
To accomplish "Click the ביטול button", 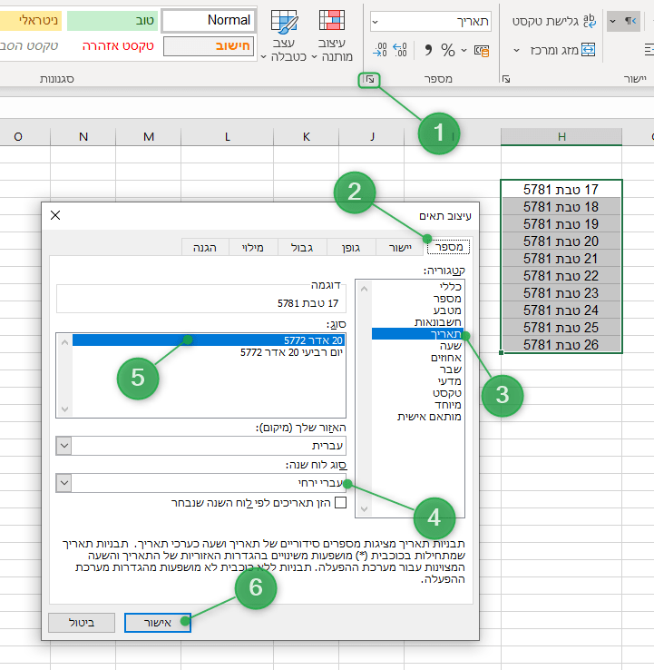I will (x=82, y=623).
